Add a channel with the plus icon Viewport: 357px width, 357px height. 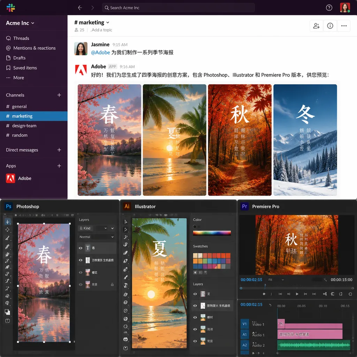[x=59, y=95]
